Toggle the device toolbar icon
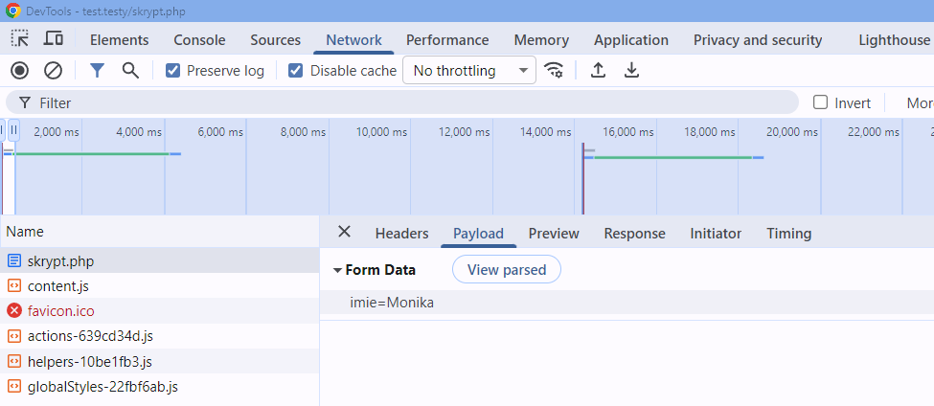This screenshot has width=934, height=406. point(54,39)
